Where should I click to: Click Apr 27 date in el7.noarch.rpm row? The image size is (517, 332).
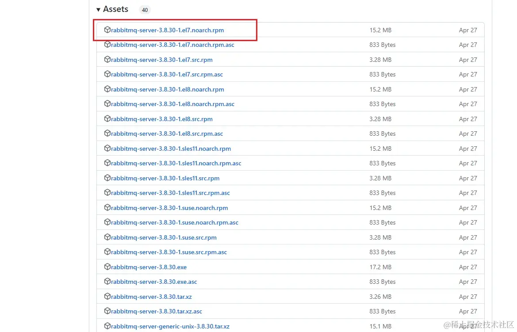[468, 30]
